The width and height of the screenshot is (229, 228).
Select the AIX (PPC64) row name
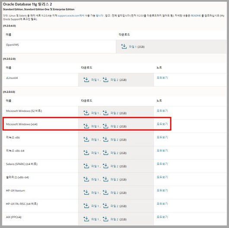[x=13, y=217]
